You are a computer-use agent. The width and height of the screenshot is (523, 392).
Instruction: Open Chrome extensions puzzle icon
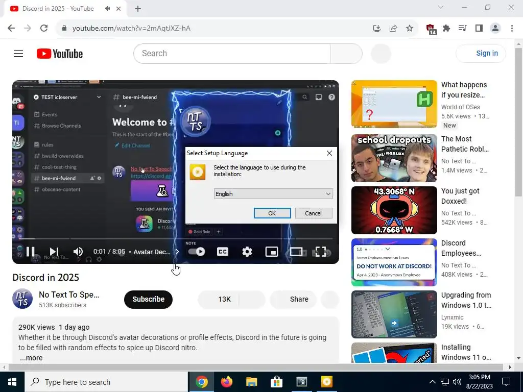pyautogui.click(x=446, y=29)
